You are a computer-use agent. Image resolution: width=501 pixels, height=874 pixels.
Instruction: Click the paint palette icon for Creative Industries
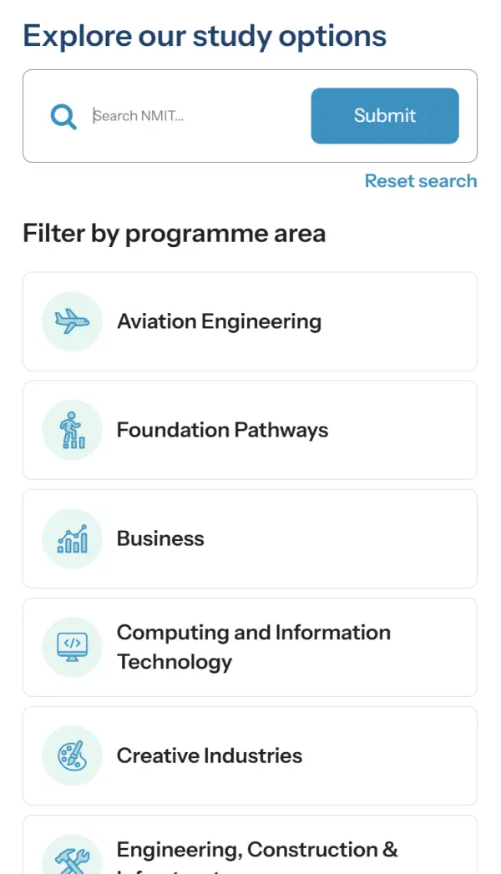[71, 755]
